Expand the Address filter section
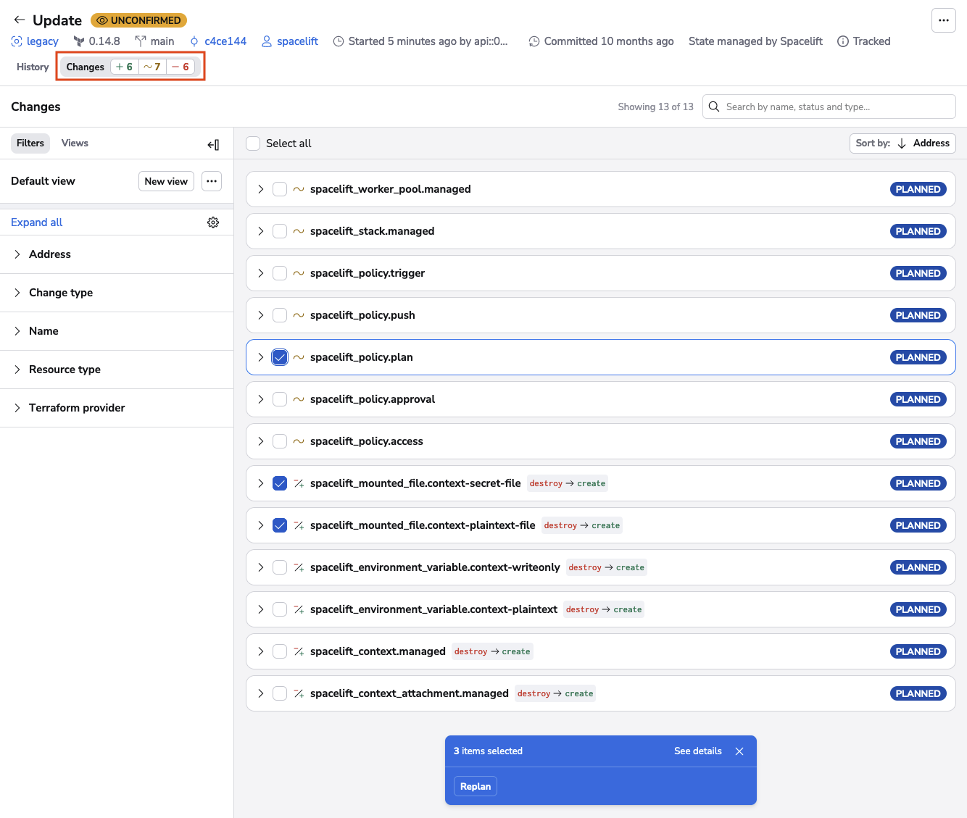The width and height of the screenshot is (967, 818). (x=17, y=254)
